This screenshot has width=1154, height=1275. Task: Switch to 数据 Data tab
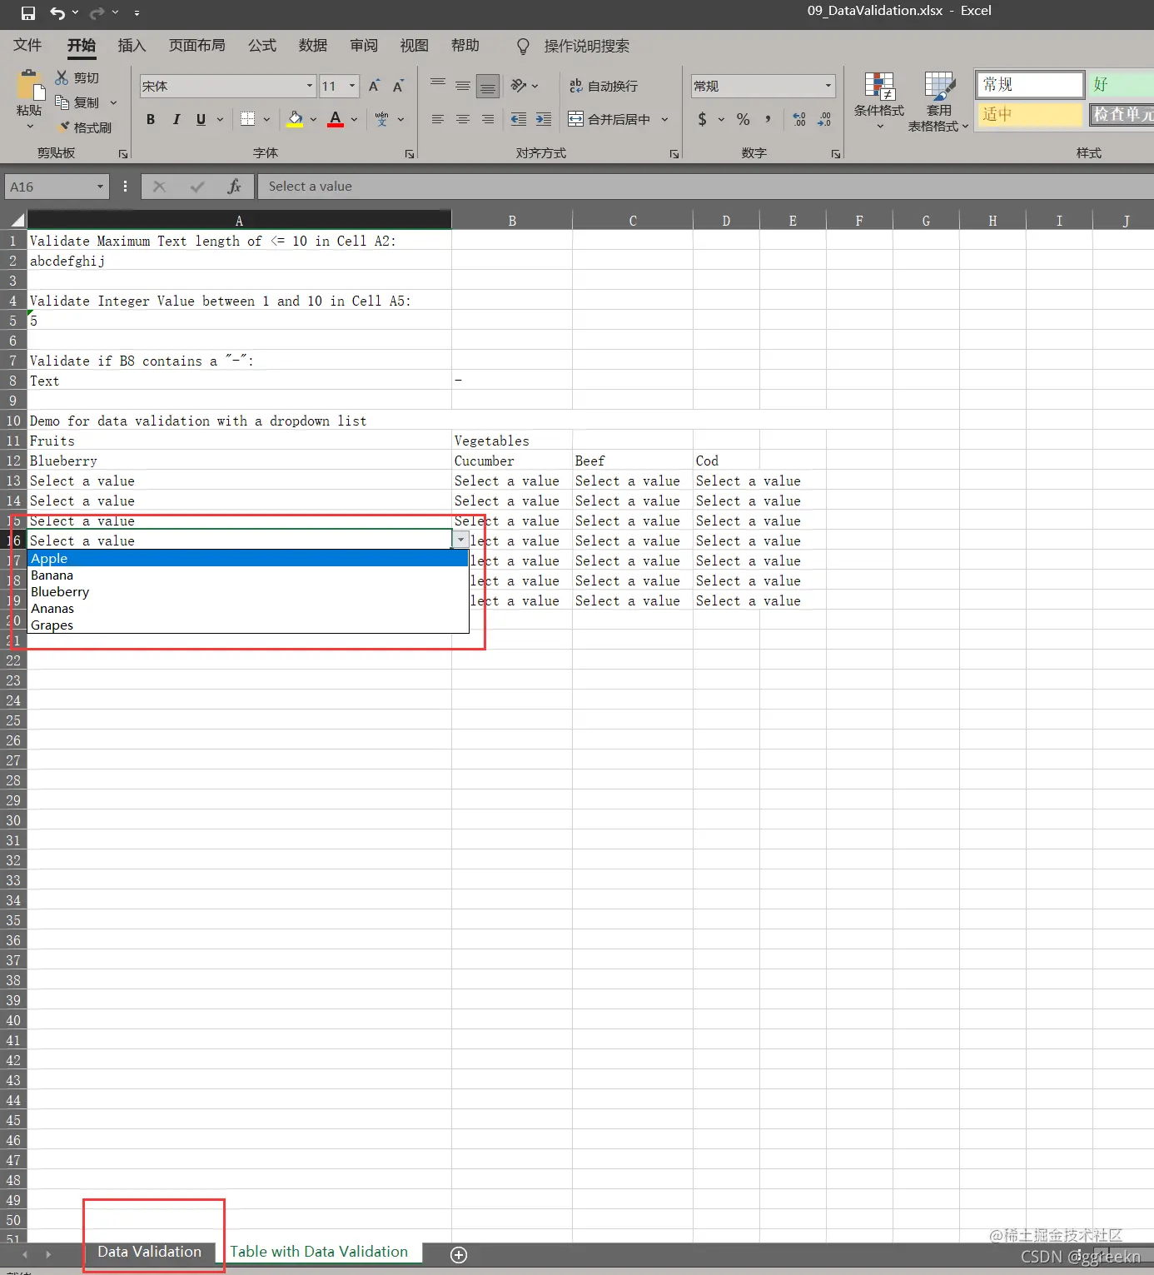313,45
